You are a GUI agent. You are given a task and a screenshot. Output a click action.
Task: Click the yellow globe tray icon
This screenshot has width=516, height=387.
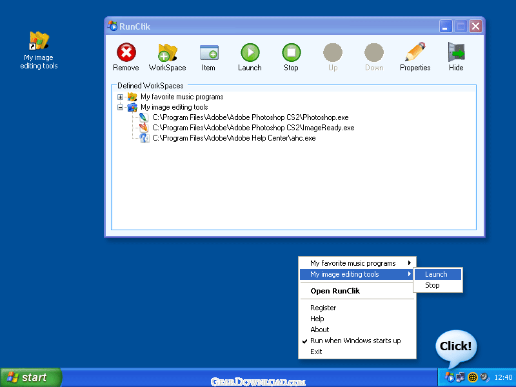coord(473,377)
